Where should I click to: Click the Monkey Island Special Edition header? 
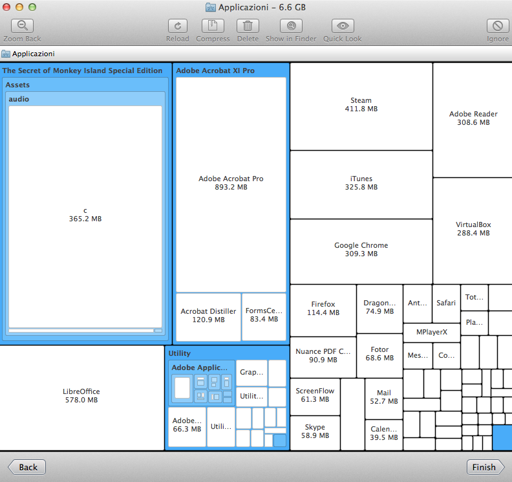point(82,71)
